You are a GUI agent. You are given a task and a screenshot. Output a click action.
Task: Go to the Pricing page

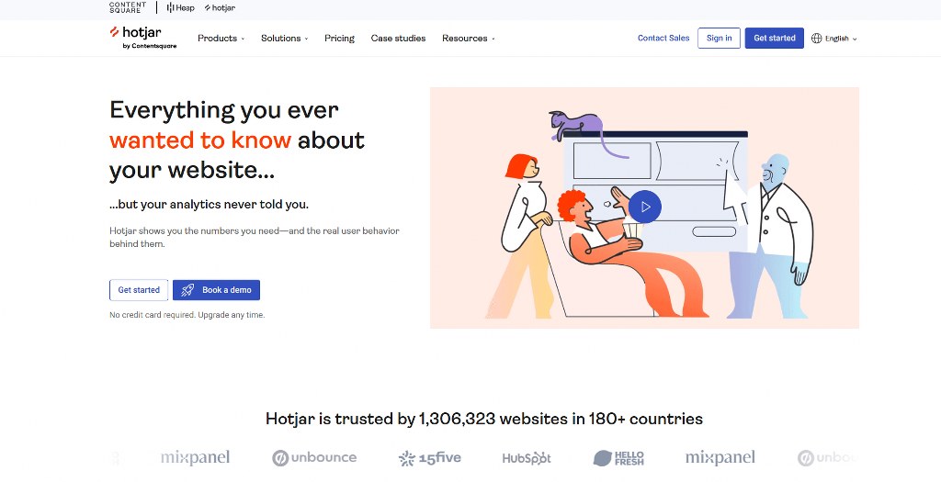[340, 39]
